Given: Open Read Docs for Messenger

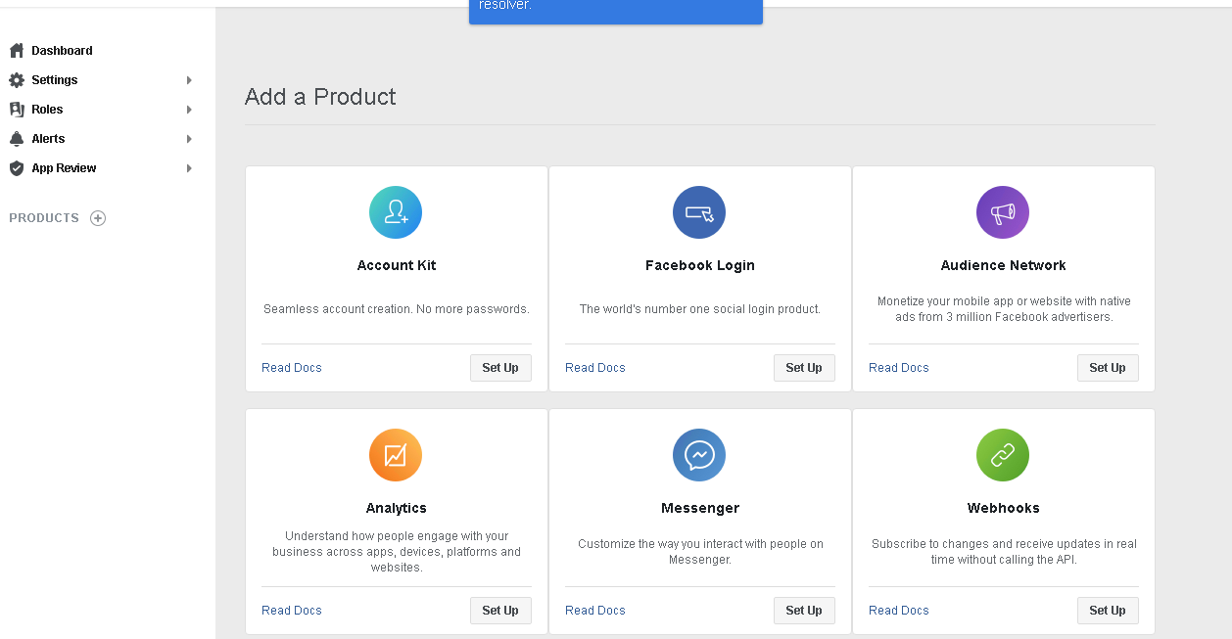Looking at the screenshot, I should point(595,611).
